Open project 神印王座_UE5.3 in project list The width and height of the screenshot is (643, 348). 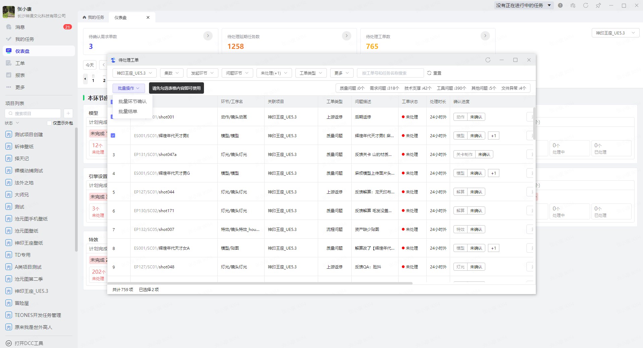tap(31, 291)
